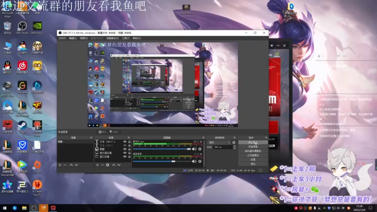The width and height of the screenshot is (377, 212).
Task: Move scene down with arrow icon
Action: [76, 165]
